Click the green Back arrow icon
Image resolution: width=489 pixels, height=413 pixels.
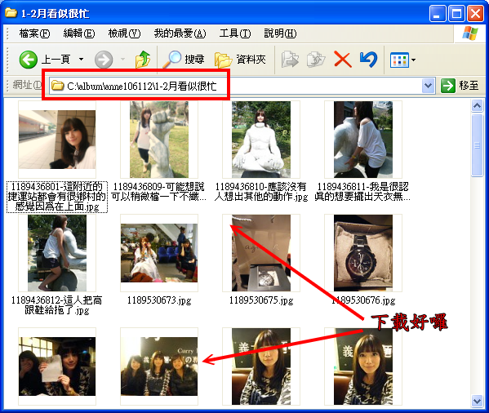(28, 60)
